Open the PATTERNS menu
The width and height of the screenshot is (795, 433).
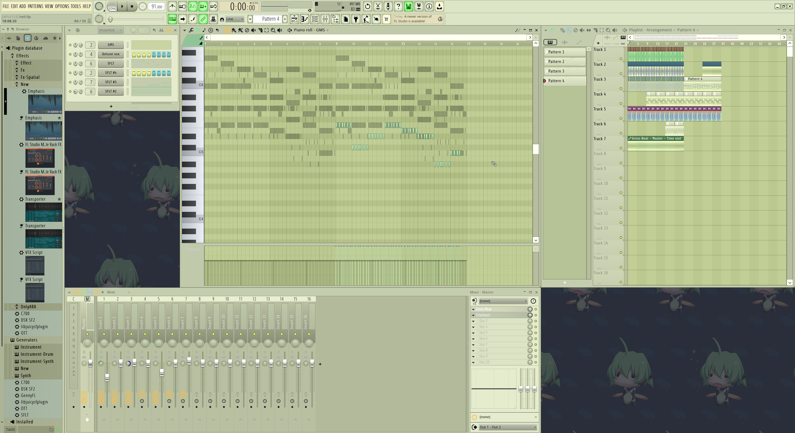tap(35, 6)
